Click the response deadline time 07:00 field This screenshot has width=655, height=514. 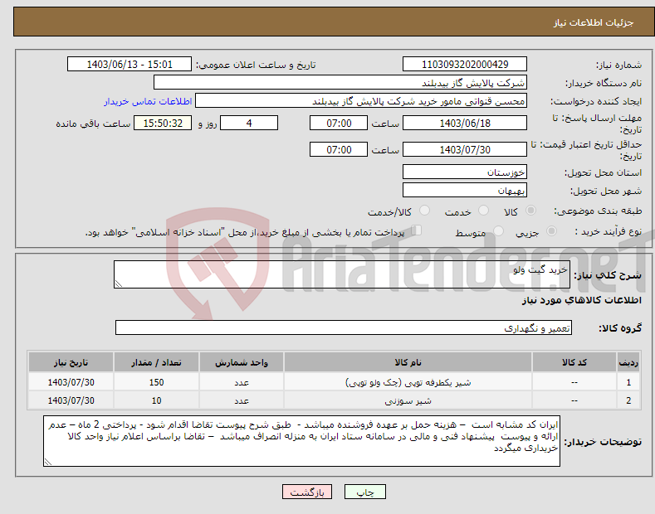(339, 123)
